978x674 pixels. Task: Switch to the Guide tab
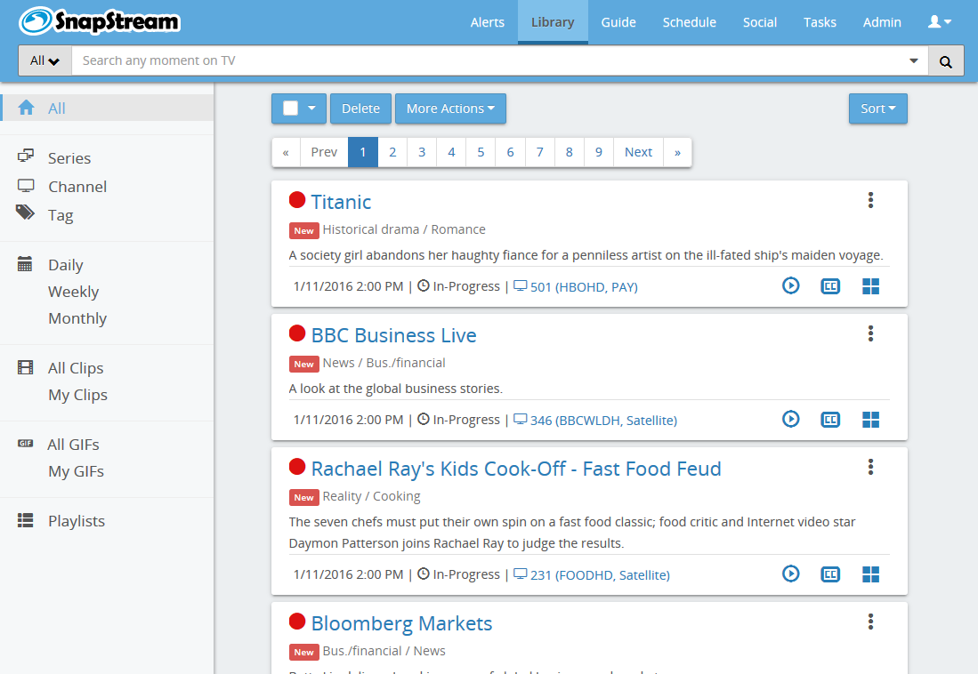pyautogui.click(x=618, y=22)
